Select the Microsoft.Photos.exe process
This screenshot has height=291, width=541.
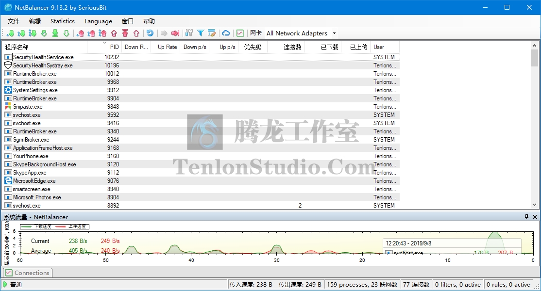[202, 197]
